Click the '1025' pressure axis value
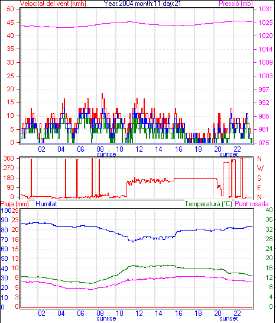Image resolution: width=276 pixels, height=323 pixels. (x=265, y=23)
